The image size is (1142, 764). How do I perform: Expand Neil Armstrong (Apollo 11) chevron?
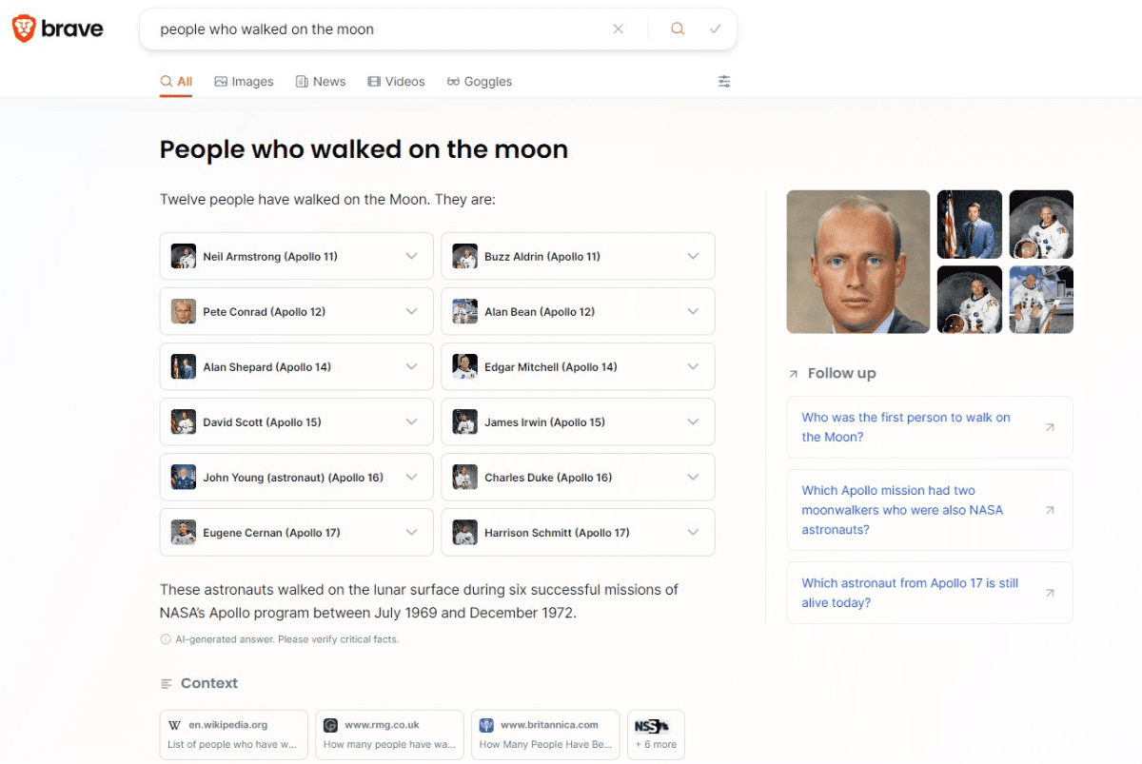tap(411, 256)
